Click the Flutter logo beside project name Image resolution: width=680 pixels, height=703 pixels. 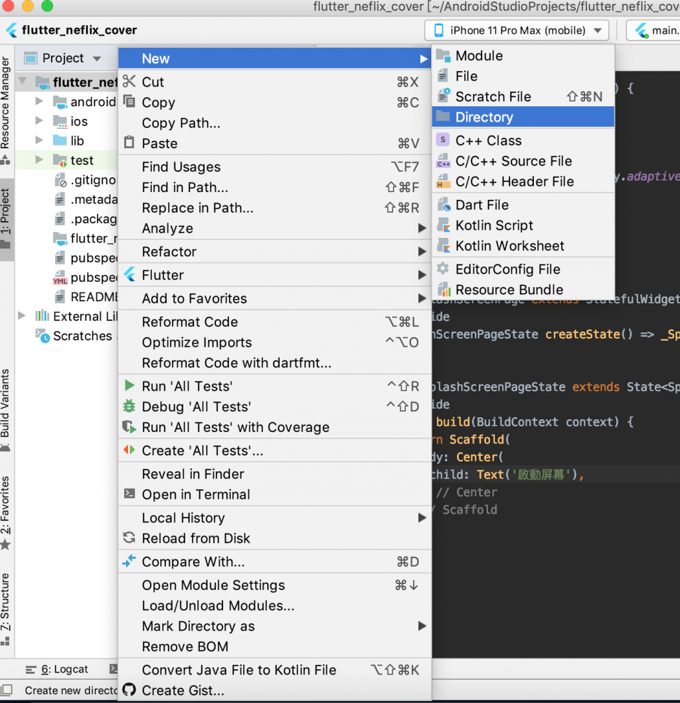[12, 30]
